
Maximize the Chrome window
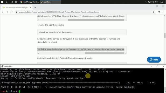(x=157, y=6)
